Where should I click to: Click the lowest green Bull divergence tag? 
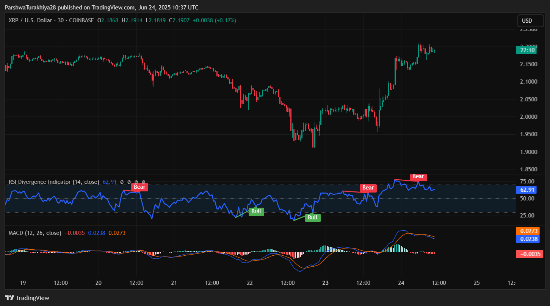(313, 217)
